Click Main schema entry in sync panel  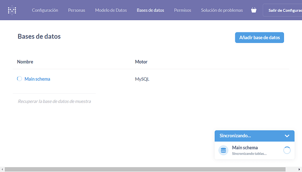pyautogui.click(x=254, y=150)
